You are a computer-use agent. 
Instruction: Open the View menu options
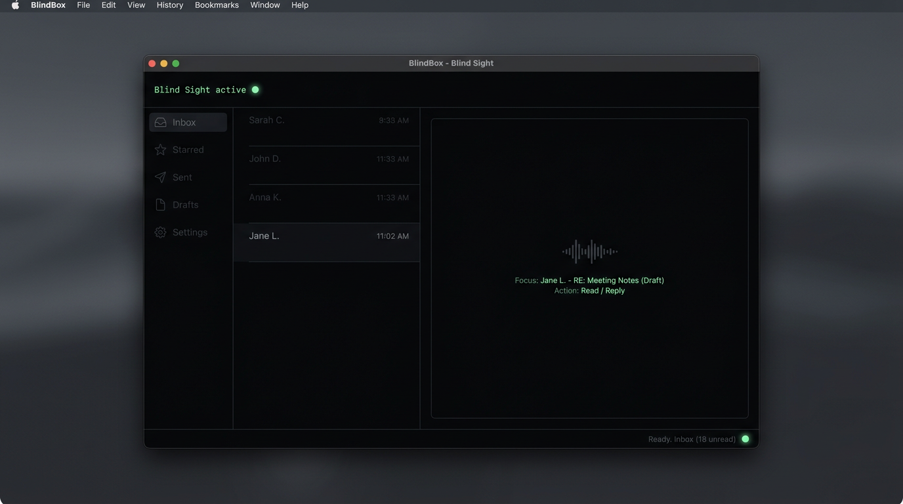(x=136, y=5)
